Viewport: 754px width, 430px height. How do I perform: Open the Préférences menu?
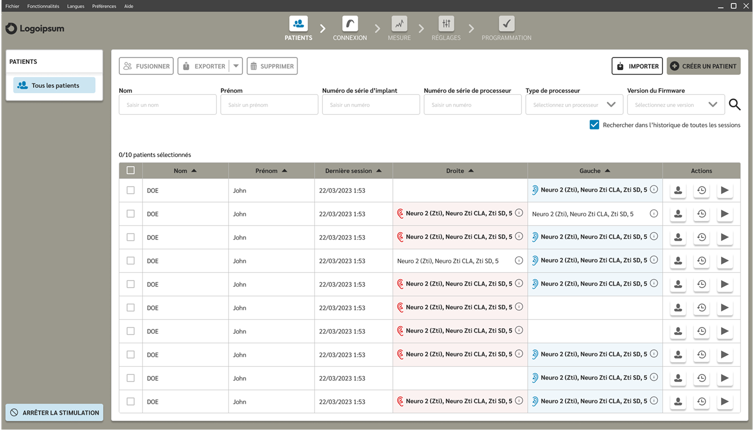(104, 6)
